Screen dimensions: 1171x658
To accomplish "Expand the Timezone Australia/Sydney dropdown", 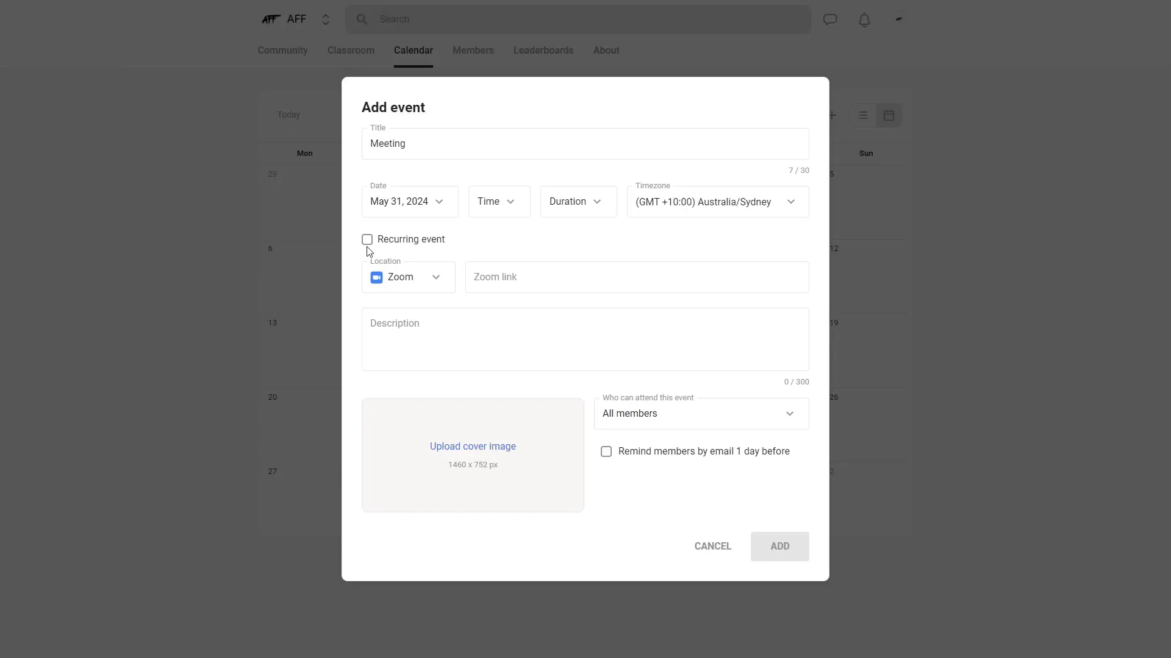I will click(x=718, y=202).
